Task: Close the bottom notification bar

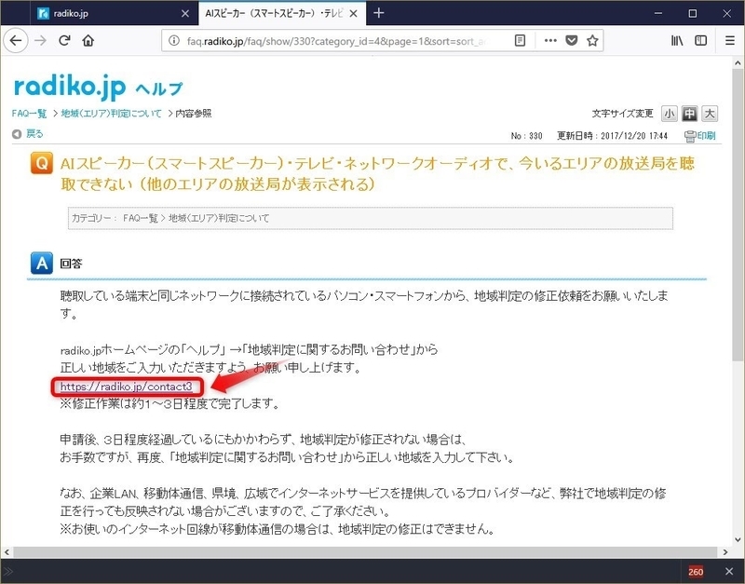Action: (729, 571)
